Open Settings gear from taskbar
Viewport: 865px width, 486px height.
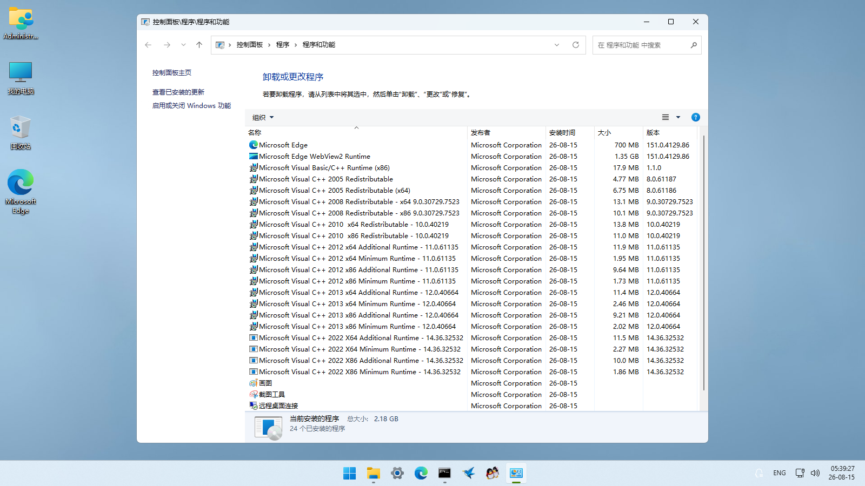[x=397, y=474]
